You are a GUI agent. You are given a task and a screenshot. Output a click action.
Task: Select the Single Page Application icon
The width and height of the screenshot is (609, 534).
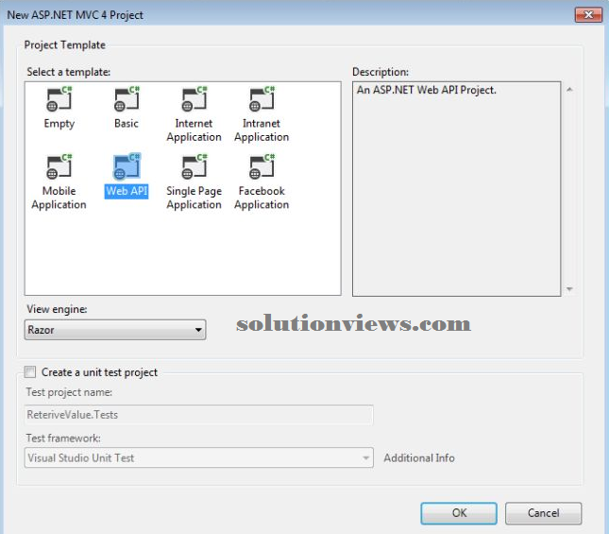(x=195, y=166)
